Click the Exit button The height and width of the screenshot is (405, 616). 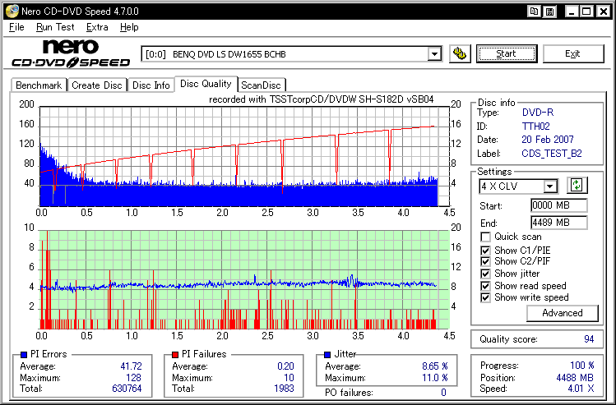click(x=572, y=53)
